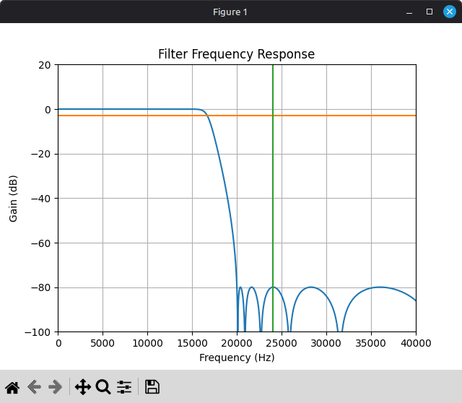Click the −60 tick label on the y-axis
The width and height of the screenshot is (462, 403).
43,243
